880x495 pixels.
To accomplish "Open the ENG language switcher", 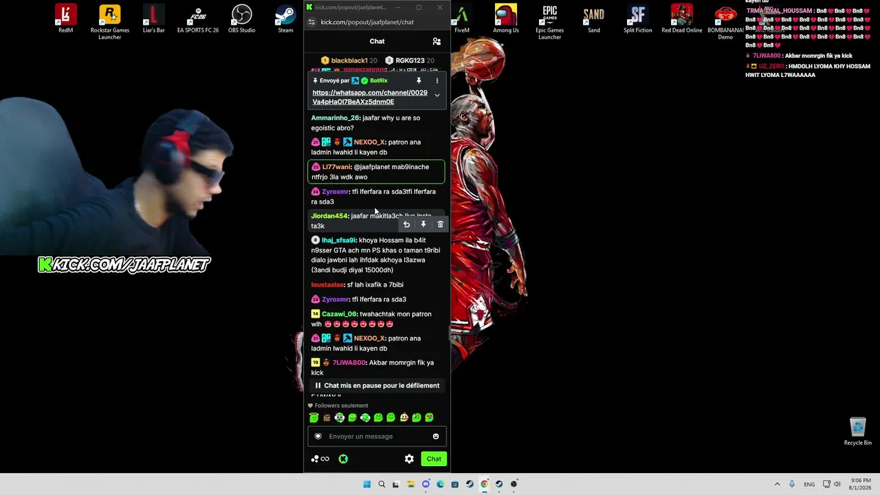I will 808,484.
